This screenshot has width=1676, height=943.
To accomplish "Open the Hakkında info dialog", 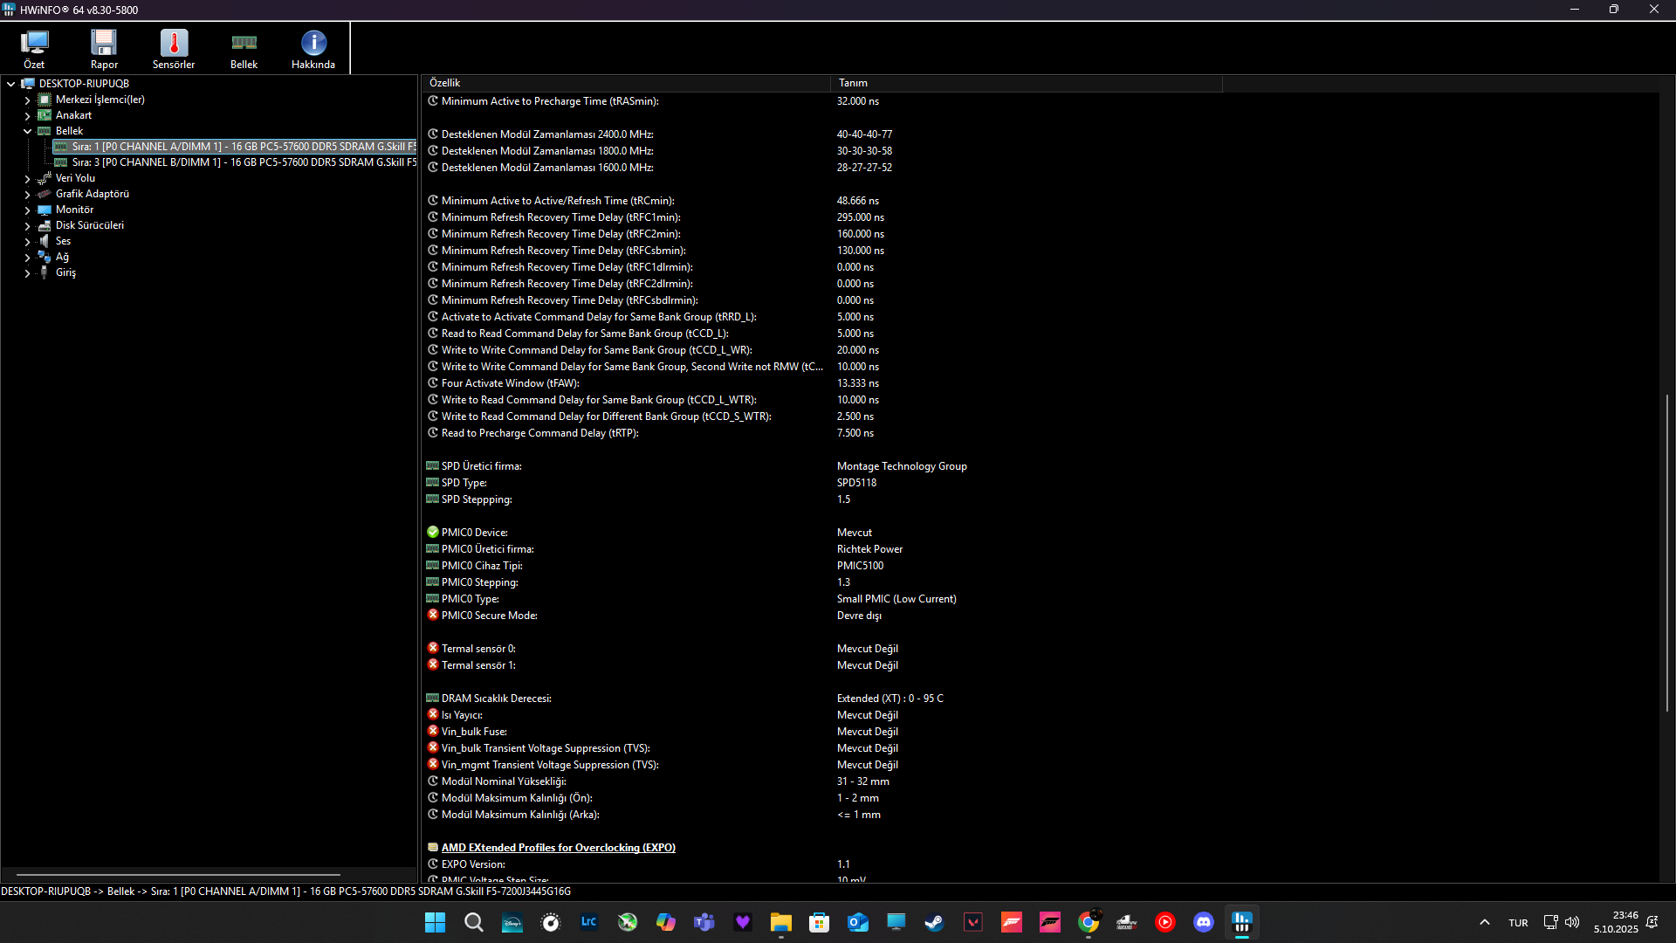I will (313, 49).
